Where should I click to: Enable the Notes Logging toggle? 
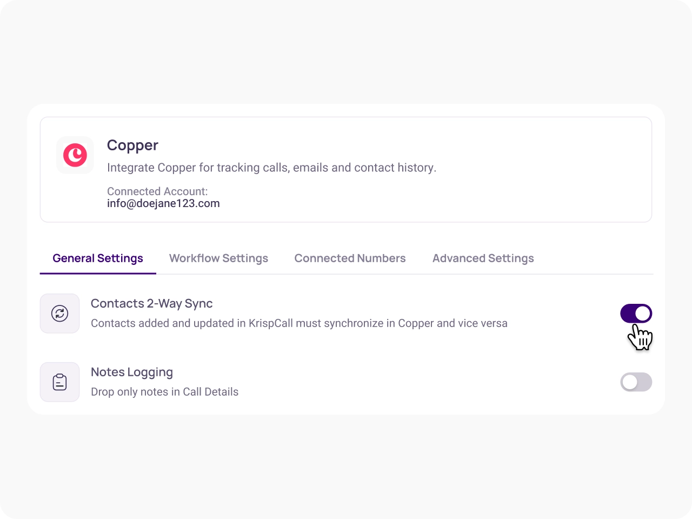coord(636,382)
